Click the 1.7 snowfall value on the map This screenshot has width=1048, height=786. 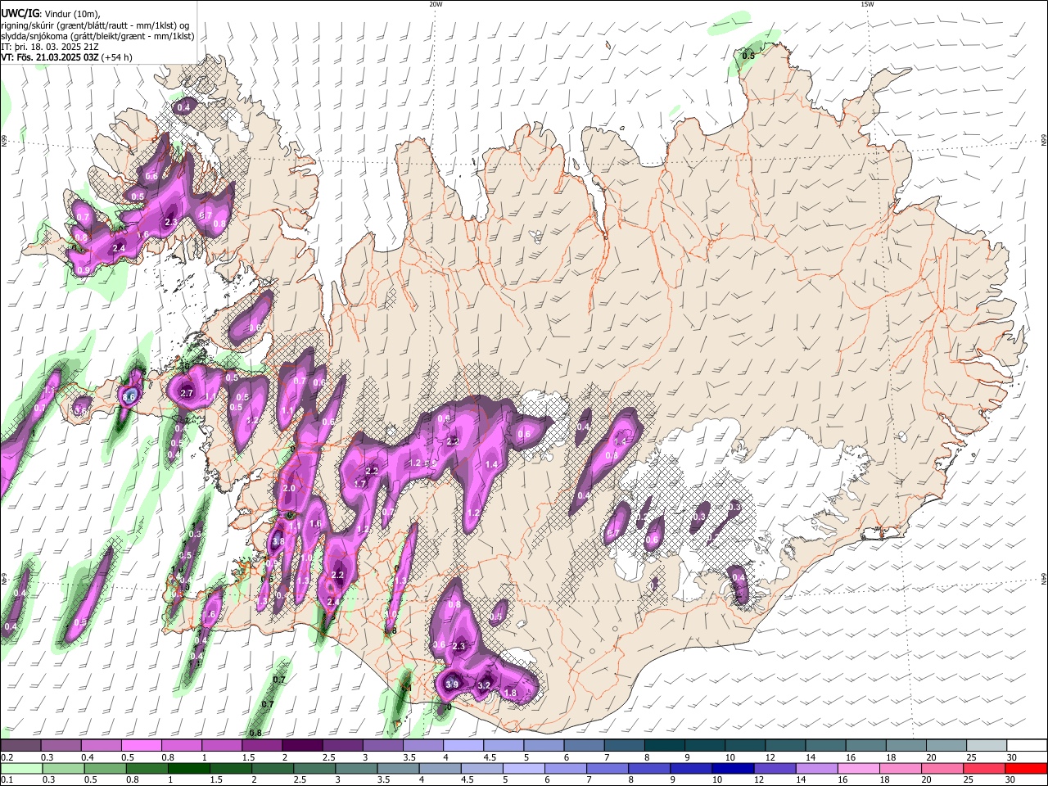coord(359,484)
